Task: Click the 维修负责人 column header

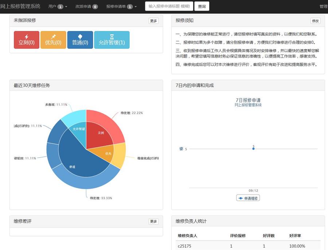Action: coord(187,236)
